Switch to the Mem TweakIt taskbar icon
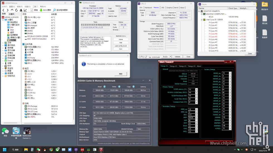 tap(101, 150)
